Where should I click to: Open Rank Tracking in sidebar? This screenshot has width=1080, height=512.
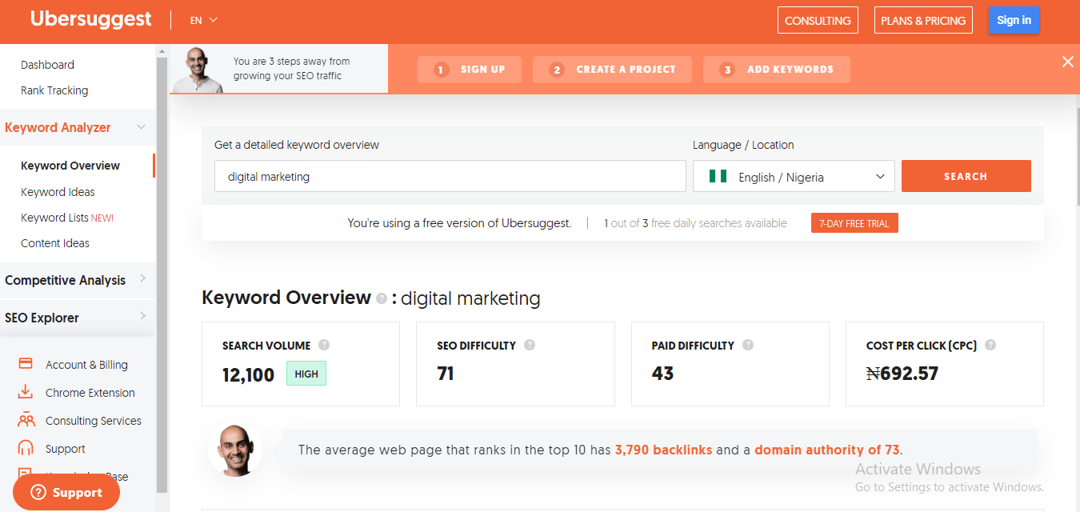(54, 90)
